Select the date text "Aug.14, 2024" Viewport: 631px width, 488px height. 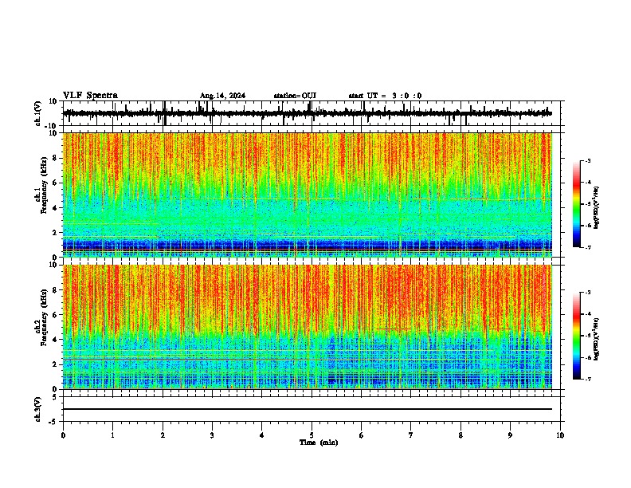(x=222, y=96)
